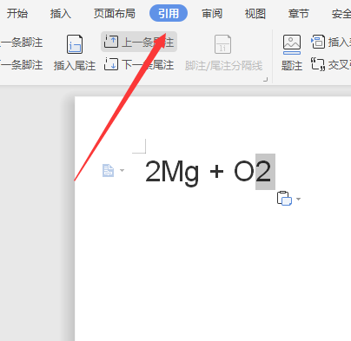Select the 审阅 (Review) tab
351x341 pixels.
click(212, 13)
